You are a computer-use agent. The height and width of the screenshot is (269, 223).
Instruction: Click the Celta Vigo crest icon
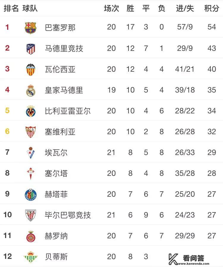[x=31, y=173]
